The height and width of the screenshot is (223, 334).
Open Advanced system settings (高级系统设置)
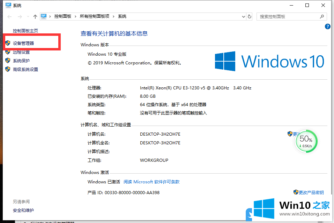tap(25, 70)
